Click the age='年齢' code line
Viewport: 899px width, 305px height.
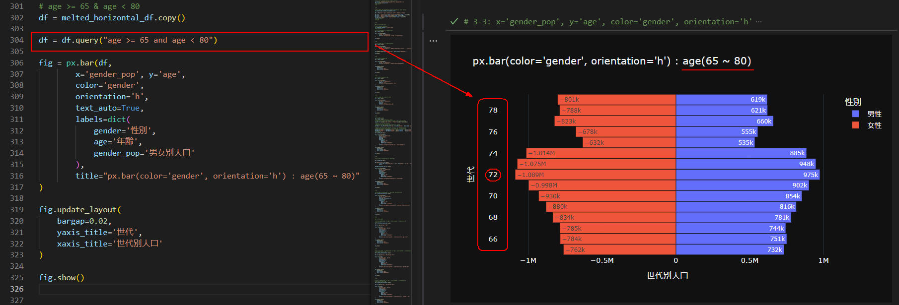(118, 142)
